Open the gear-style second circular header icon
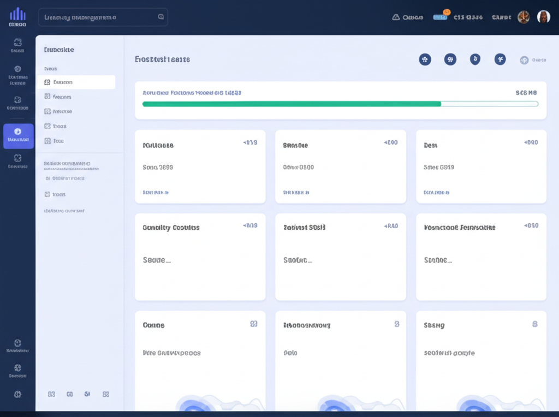The height and width of the screenshot is (417, 559). point(450,59)
